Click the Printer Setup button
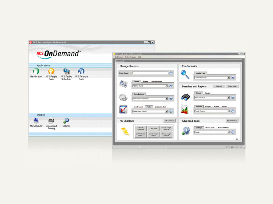Screen dimensions: 273x204 click(232, 86)
